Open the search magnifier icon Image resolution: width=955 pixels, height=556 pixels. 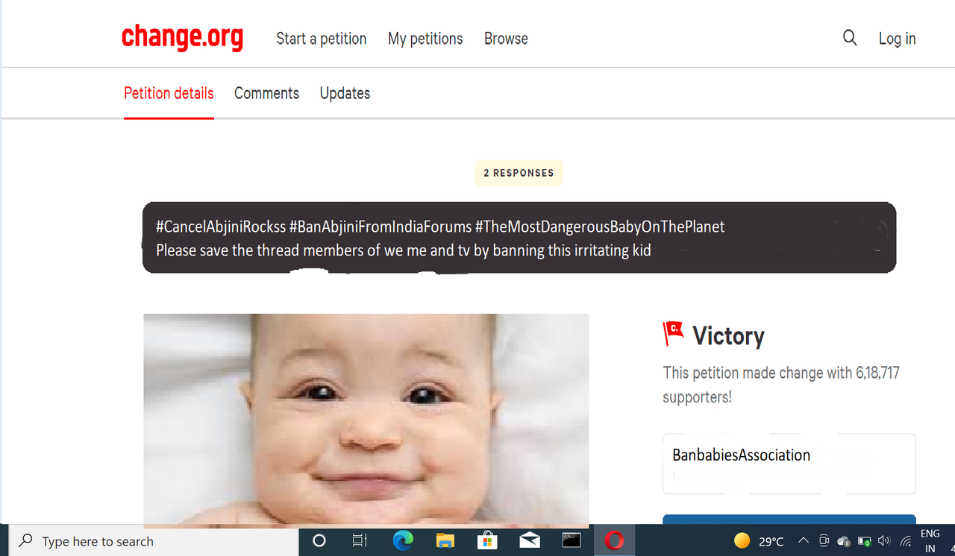(850, 38)
